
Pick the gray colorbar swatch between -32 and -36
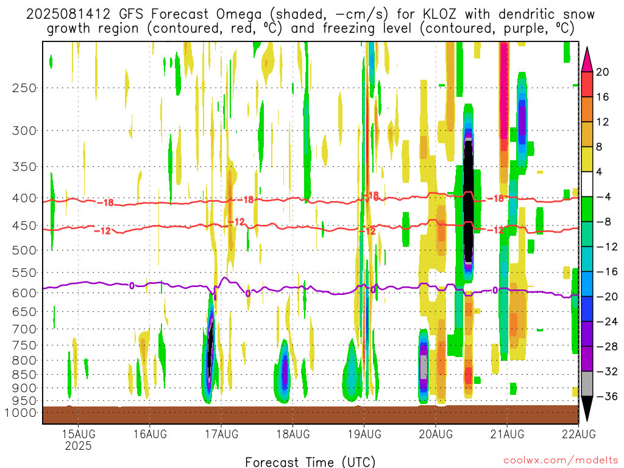[x=587, y=384]
